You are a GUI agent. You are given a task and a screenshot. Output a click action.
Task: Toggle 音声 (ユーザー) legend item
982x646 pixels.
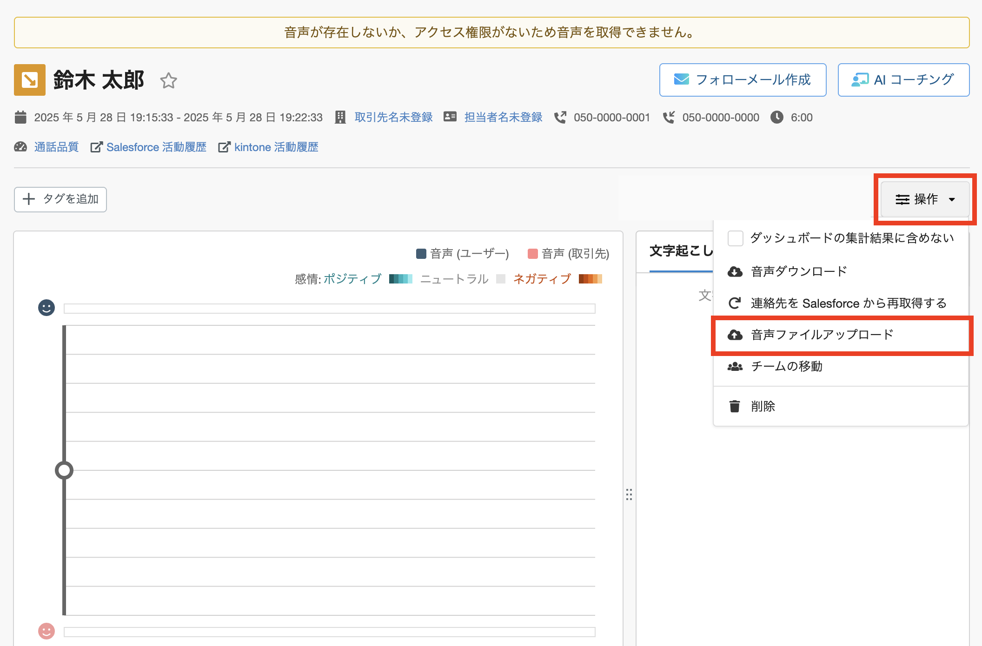click(463, 254)
